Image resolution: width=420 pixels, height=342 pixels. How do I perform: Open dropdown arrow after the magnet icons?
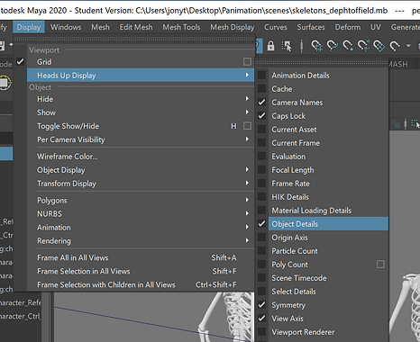408,46
